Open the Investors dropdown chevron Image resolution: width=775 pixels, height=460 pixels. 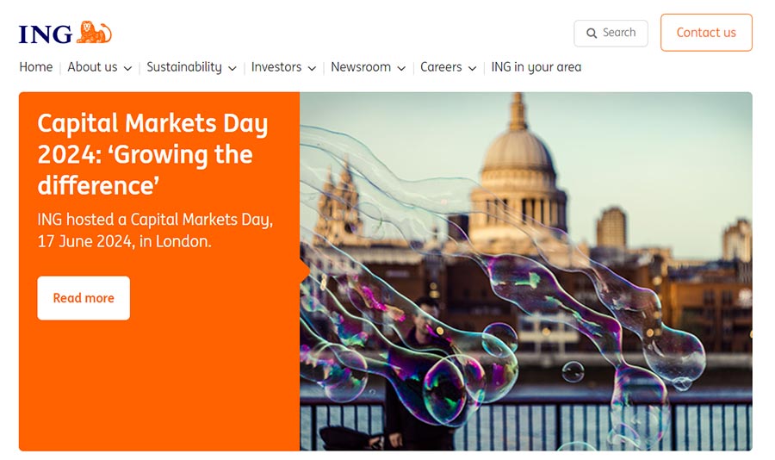click(x=312, y=68)
